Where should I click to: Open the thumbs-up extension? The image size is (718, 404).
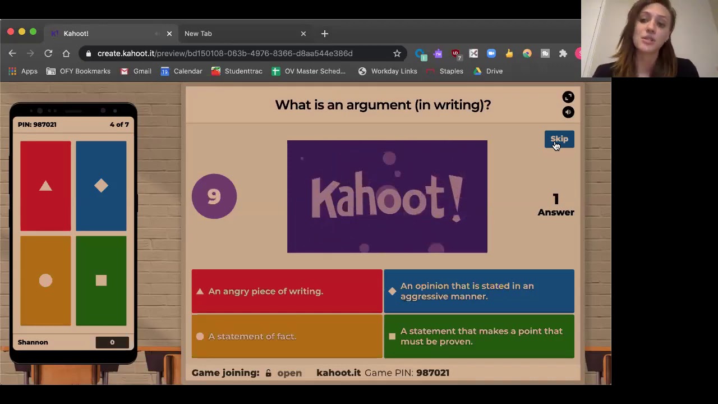509,53
